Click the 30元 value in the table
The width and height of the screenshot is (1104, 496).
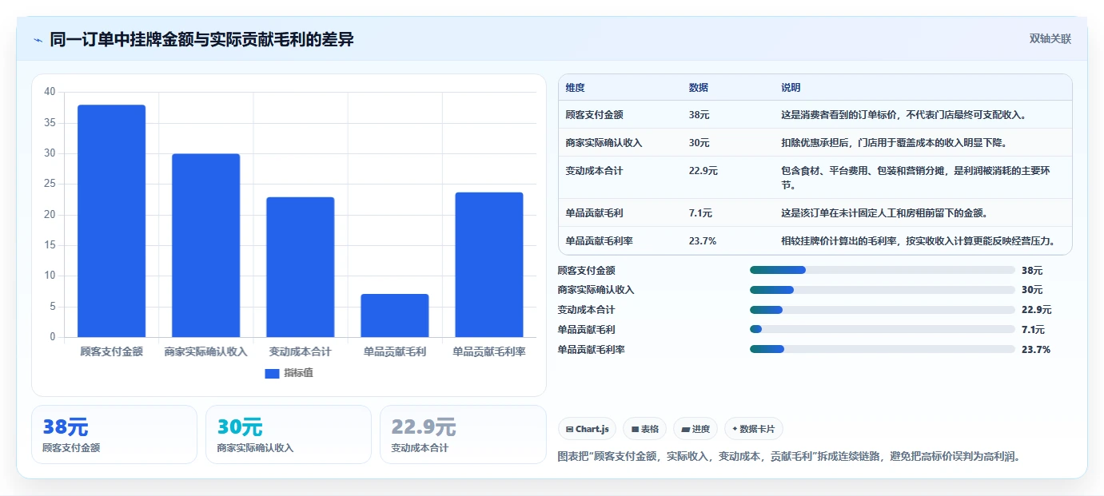pos(699,143)
